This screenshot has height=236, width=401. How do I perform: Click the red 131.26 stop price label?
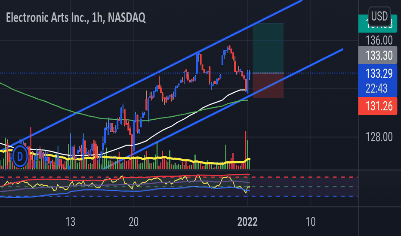click(378, 106)
